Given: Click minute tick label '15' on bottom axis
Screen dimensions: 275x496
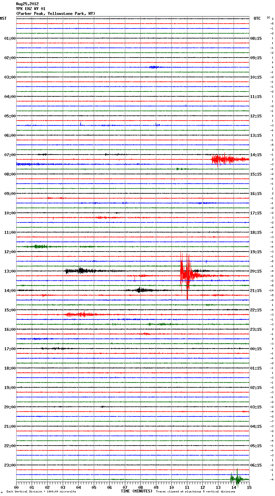Looking at the screenshot, I should pyautogui.click(x=249, y=487).
